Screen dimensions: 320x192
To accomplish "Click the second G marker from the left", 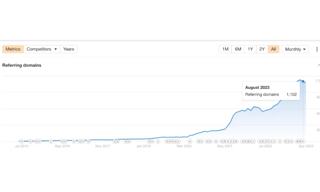I will coord(30,141).
